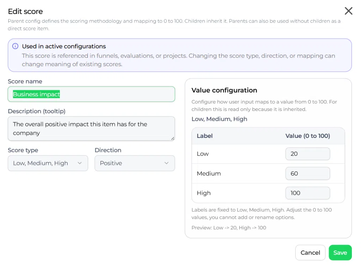Click the High label row
Screen dimensions: 361x268
[268, 193]
